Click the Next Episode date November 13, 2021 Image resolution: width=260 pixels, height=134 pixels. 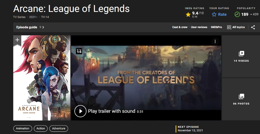pyautogui.click(x=190, y=130)
